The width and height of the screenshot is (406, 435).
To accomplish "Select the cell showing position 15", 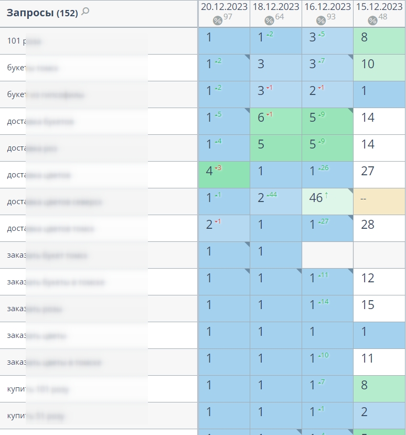I will pyautogui.click(x=379, y=309).
